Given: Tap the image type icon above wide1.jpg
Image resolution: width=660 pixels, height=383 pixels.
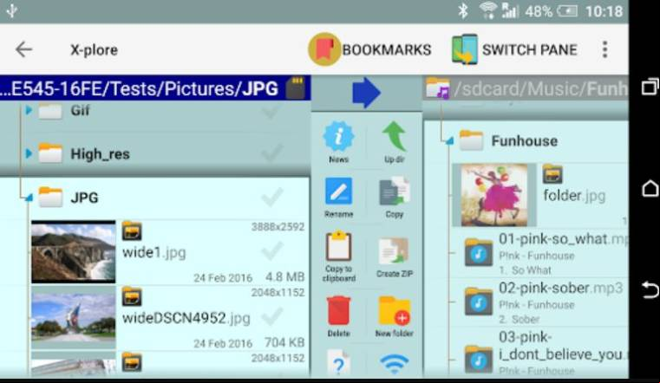Looking at the screenshot, I should point(132,230).
